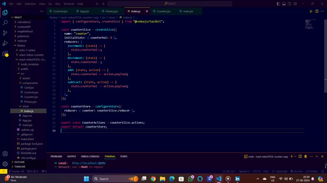Collapse the components folder
Screen dimensions: 327x183
pyautogui.click(x=30, y=83)
